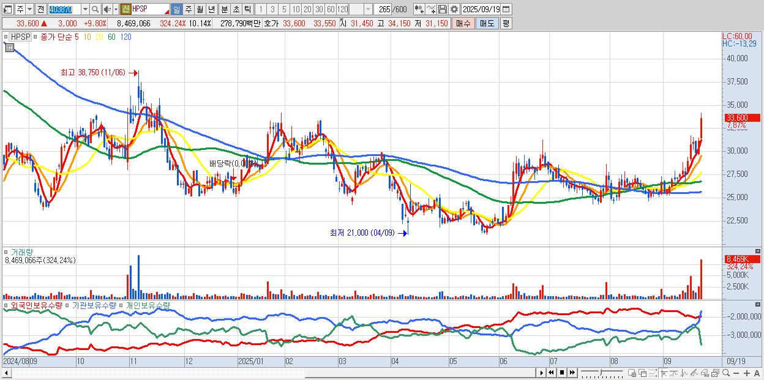Screen dimensions: 764x380
Task: Click the plus zoom-in icon
Action: (x=747, y=373)
